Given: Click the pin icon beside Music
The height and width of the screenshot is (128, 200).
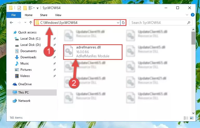Looking at the screenshot, I should (x=54, y=63).
